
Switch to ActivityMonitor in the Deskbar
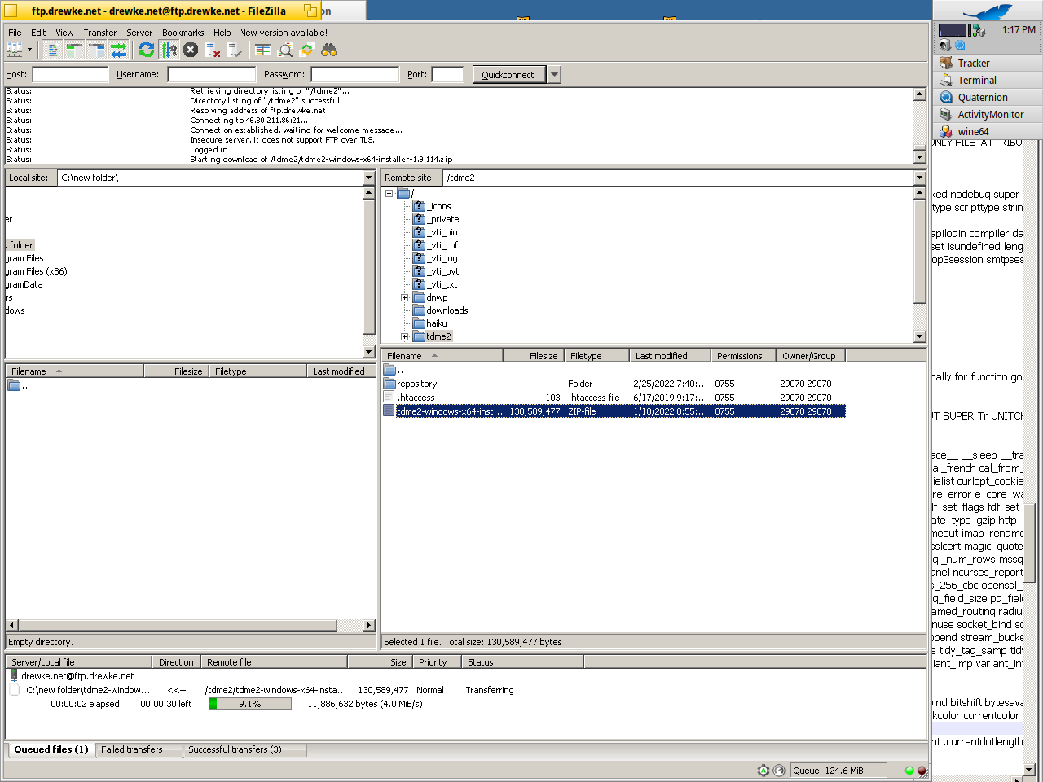click(x=988, y=114)
